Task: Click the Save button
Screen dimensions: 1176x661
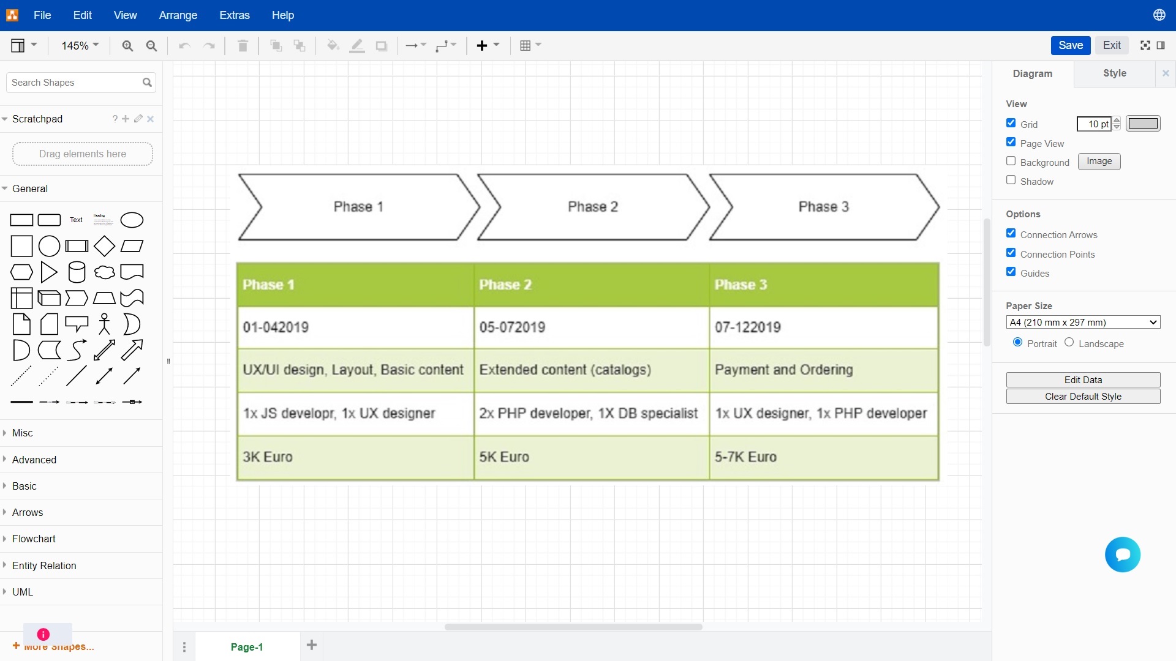Action: [1070, 45]
